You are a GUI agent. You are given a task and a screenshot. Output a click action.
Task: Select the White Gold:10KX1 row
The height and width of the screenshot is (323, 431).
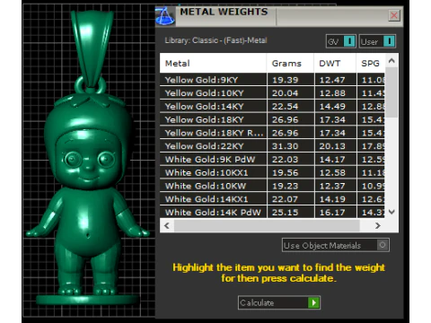[272, 172]
